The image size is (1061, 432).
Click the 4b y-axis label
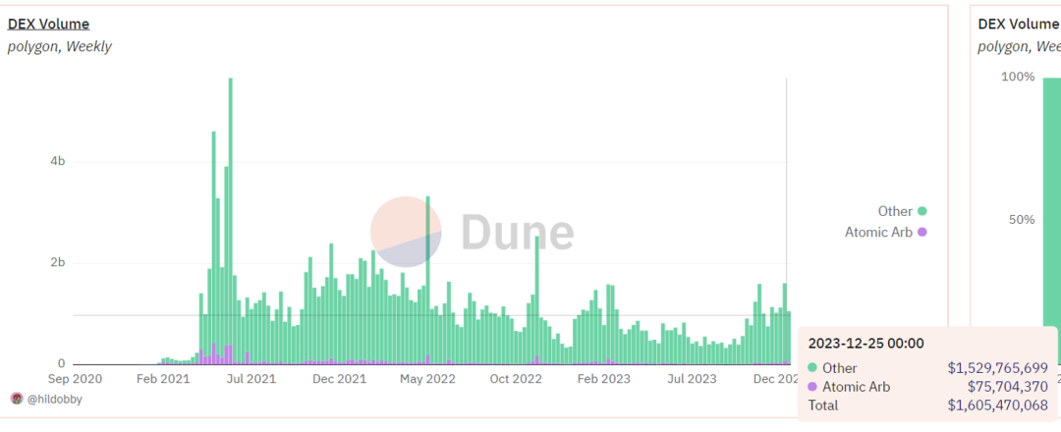[x=57, y=161]
